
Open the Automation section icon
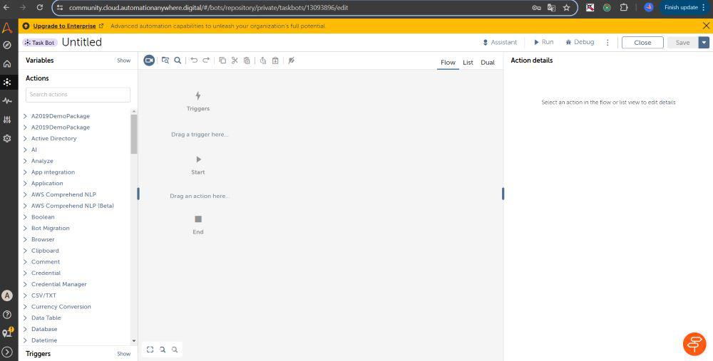(7, 82)
